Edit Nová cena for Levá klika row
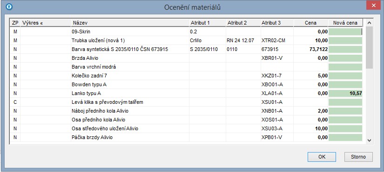Screen dimensions: 384x172 [x=345, y=102]
